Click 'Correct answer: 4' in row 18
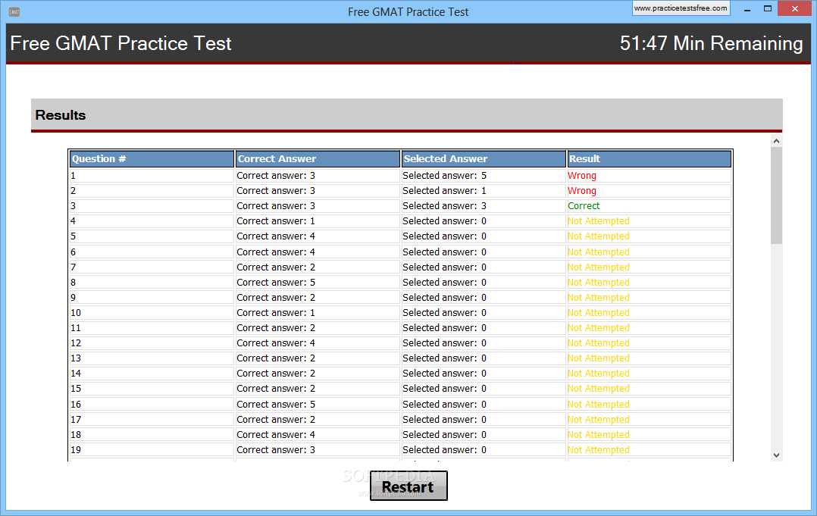817x516 pixels. pos(276,434)
